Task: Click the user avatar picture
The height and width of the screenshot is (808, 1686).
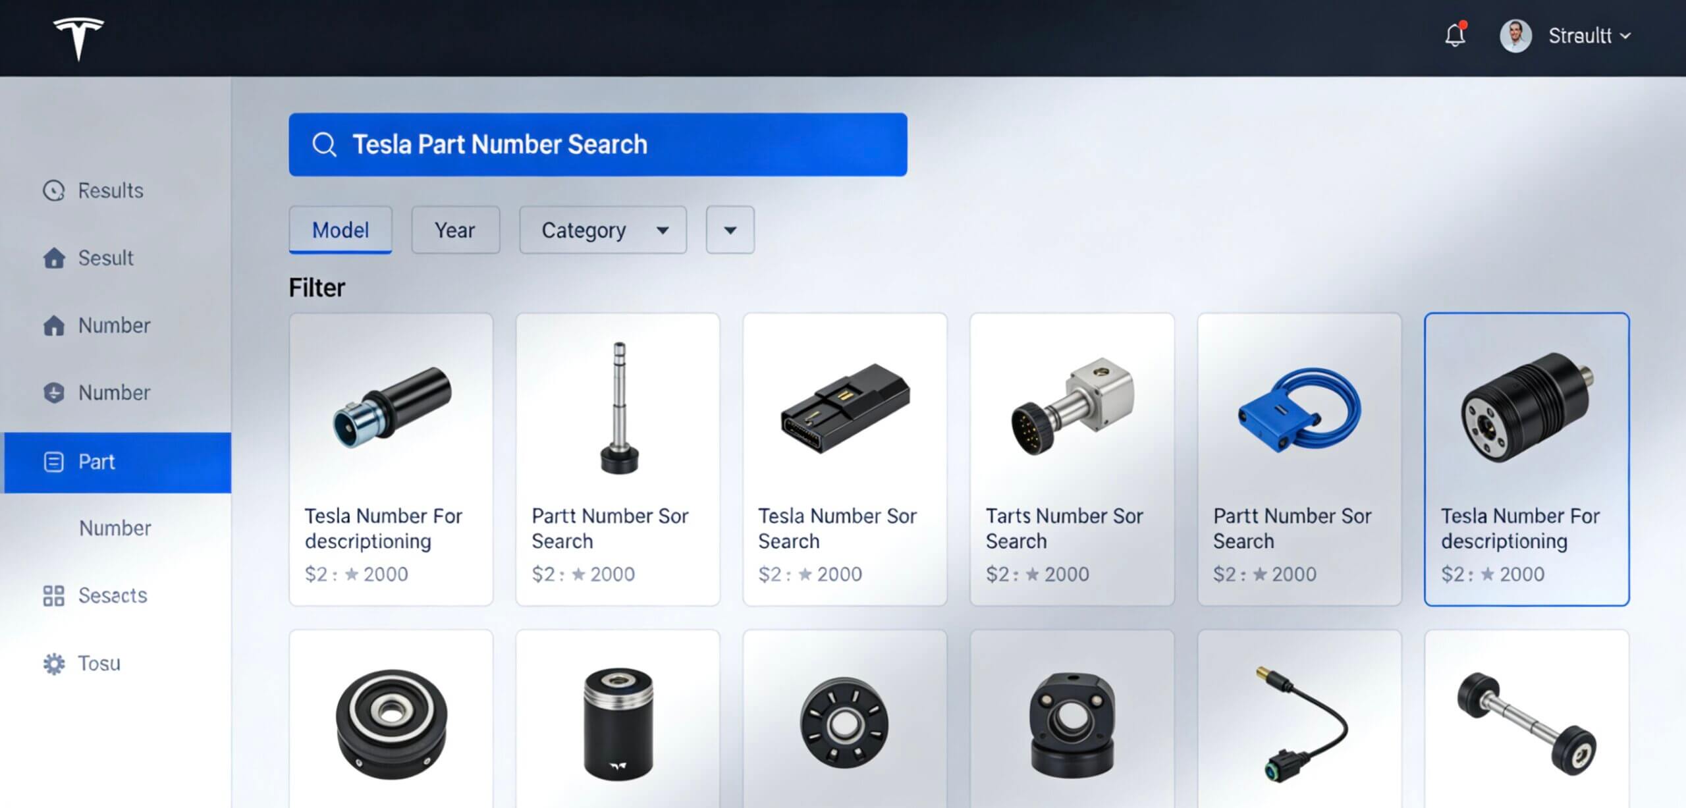Action: (x=1515, y=36)
